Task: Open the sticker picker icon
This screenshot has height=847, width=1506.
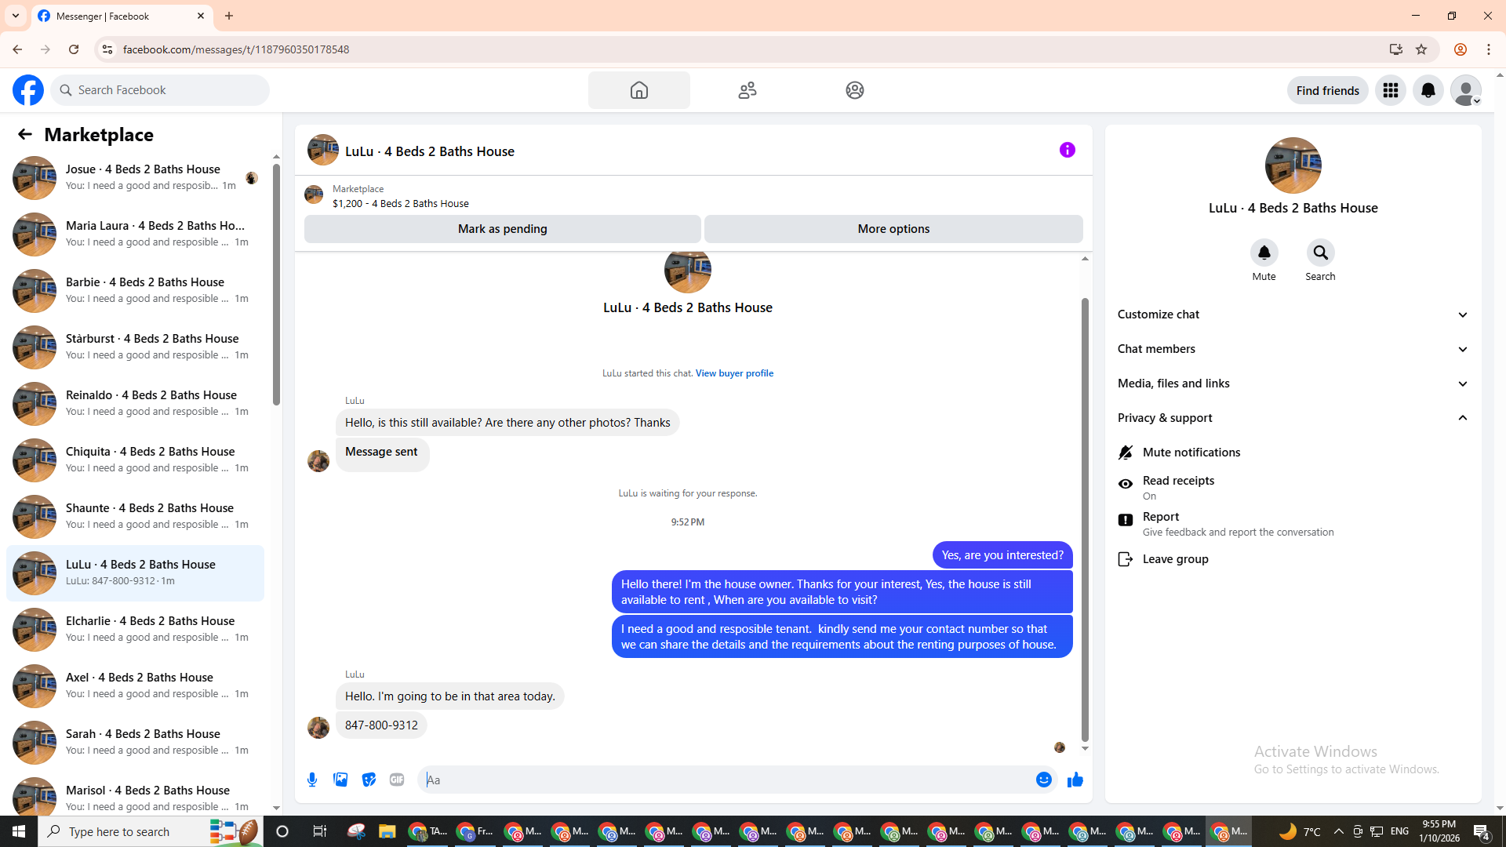Action: (x=369, y=780)
